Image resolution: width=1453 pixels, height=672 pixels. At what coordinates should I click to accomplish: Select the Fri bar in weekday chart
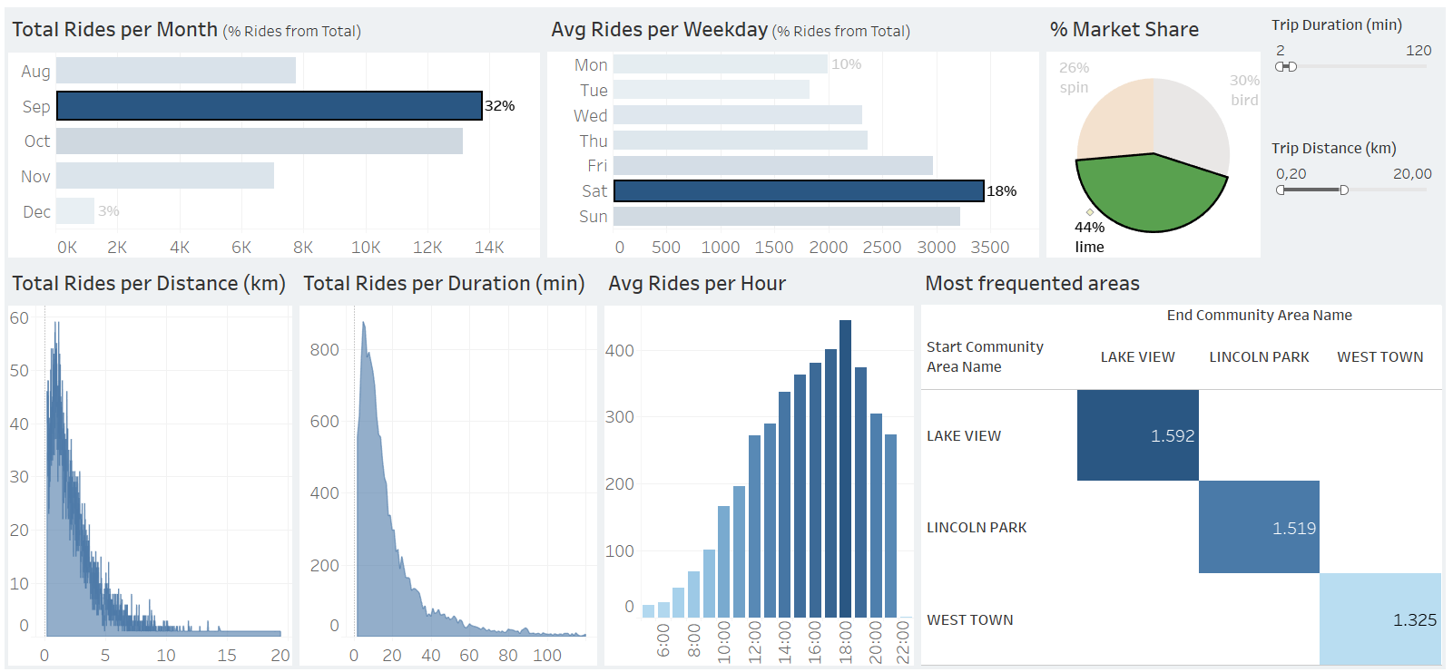click(x=772, y=165)
